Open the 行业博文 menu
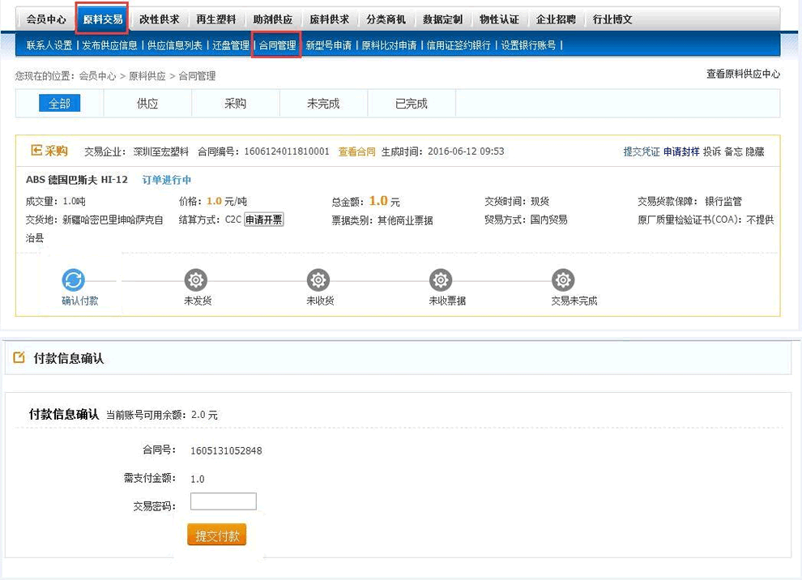The image size is (802, 580). pyautogui.click(x=612, y=19)
